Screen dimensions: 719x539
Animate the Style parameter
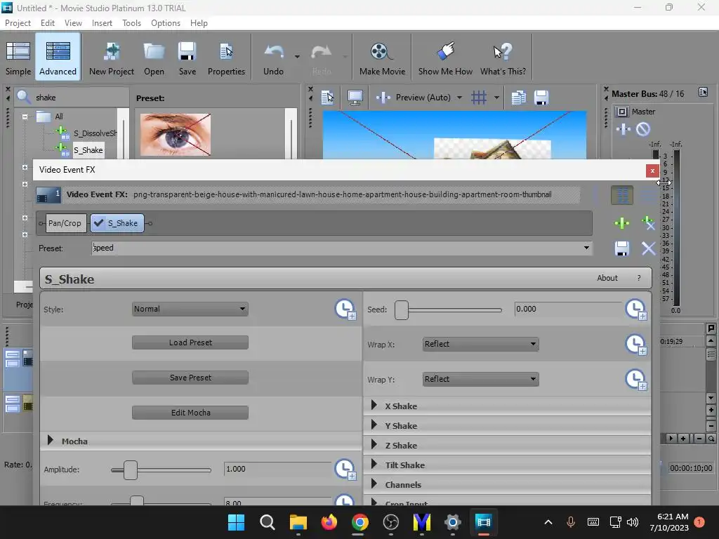[345, 310]
